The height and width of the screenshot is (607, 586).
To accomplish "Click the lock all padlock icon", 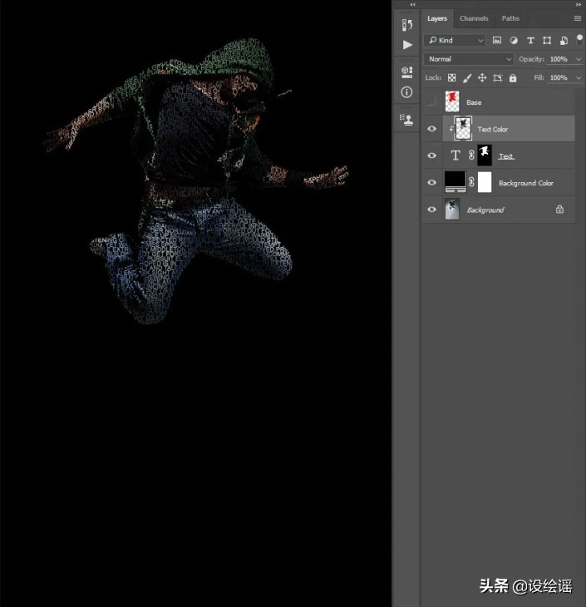I will 513,78.
